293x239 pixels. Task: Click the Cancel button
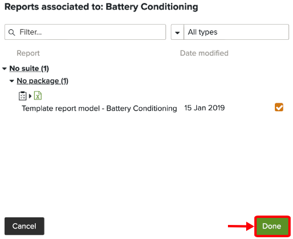point(25,226)
